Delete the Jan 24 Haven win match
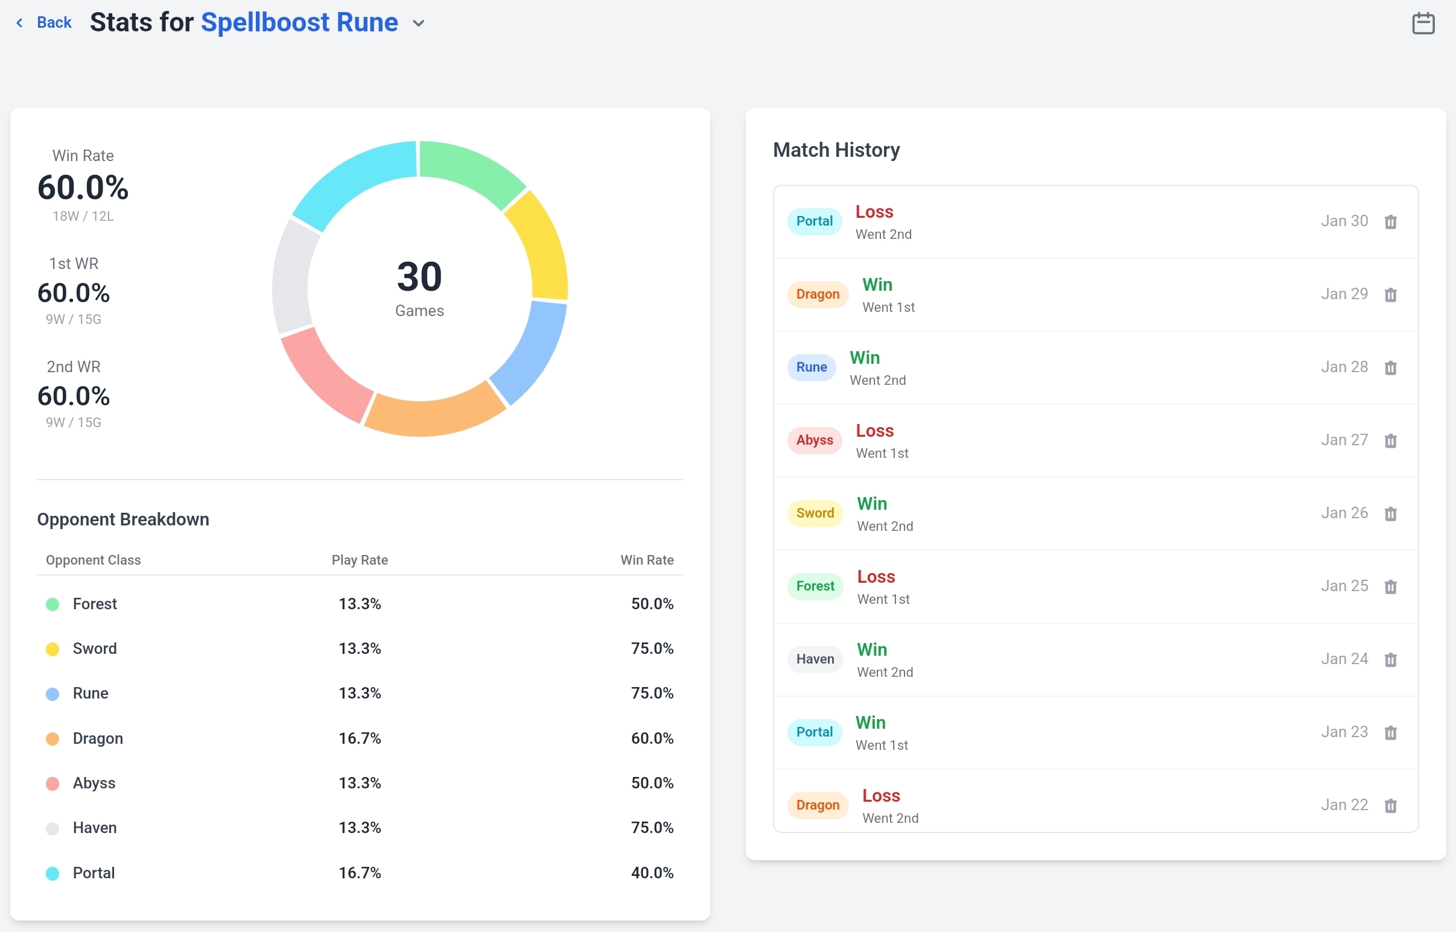Image resolution: width=1456 pixels, height=932 pixels. 1391,660
